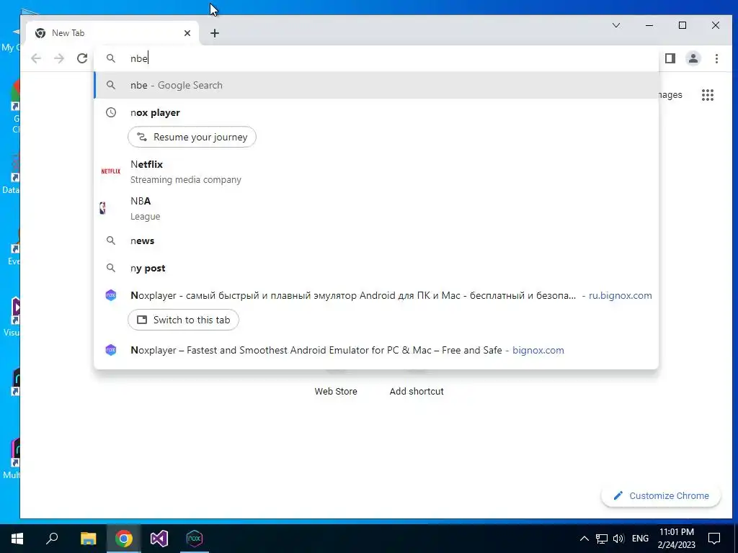Click the Netflix logo icon
The image size is (738, 553).
point(110,171)
